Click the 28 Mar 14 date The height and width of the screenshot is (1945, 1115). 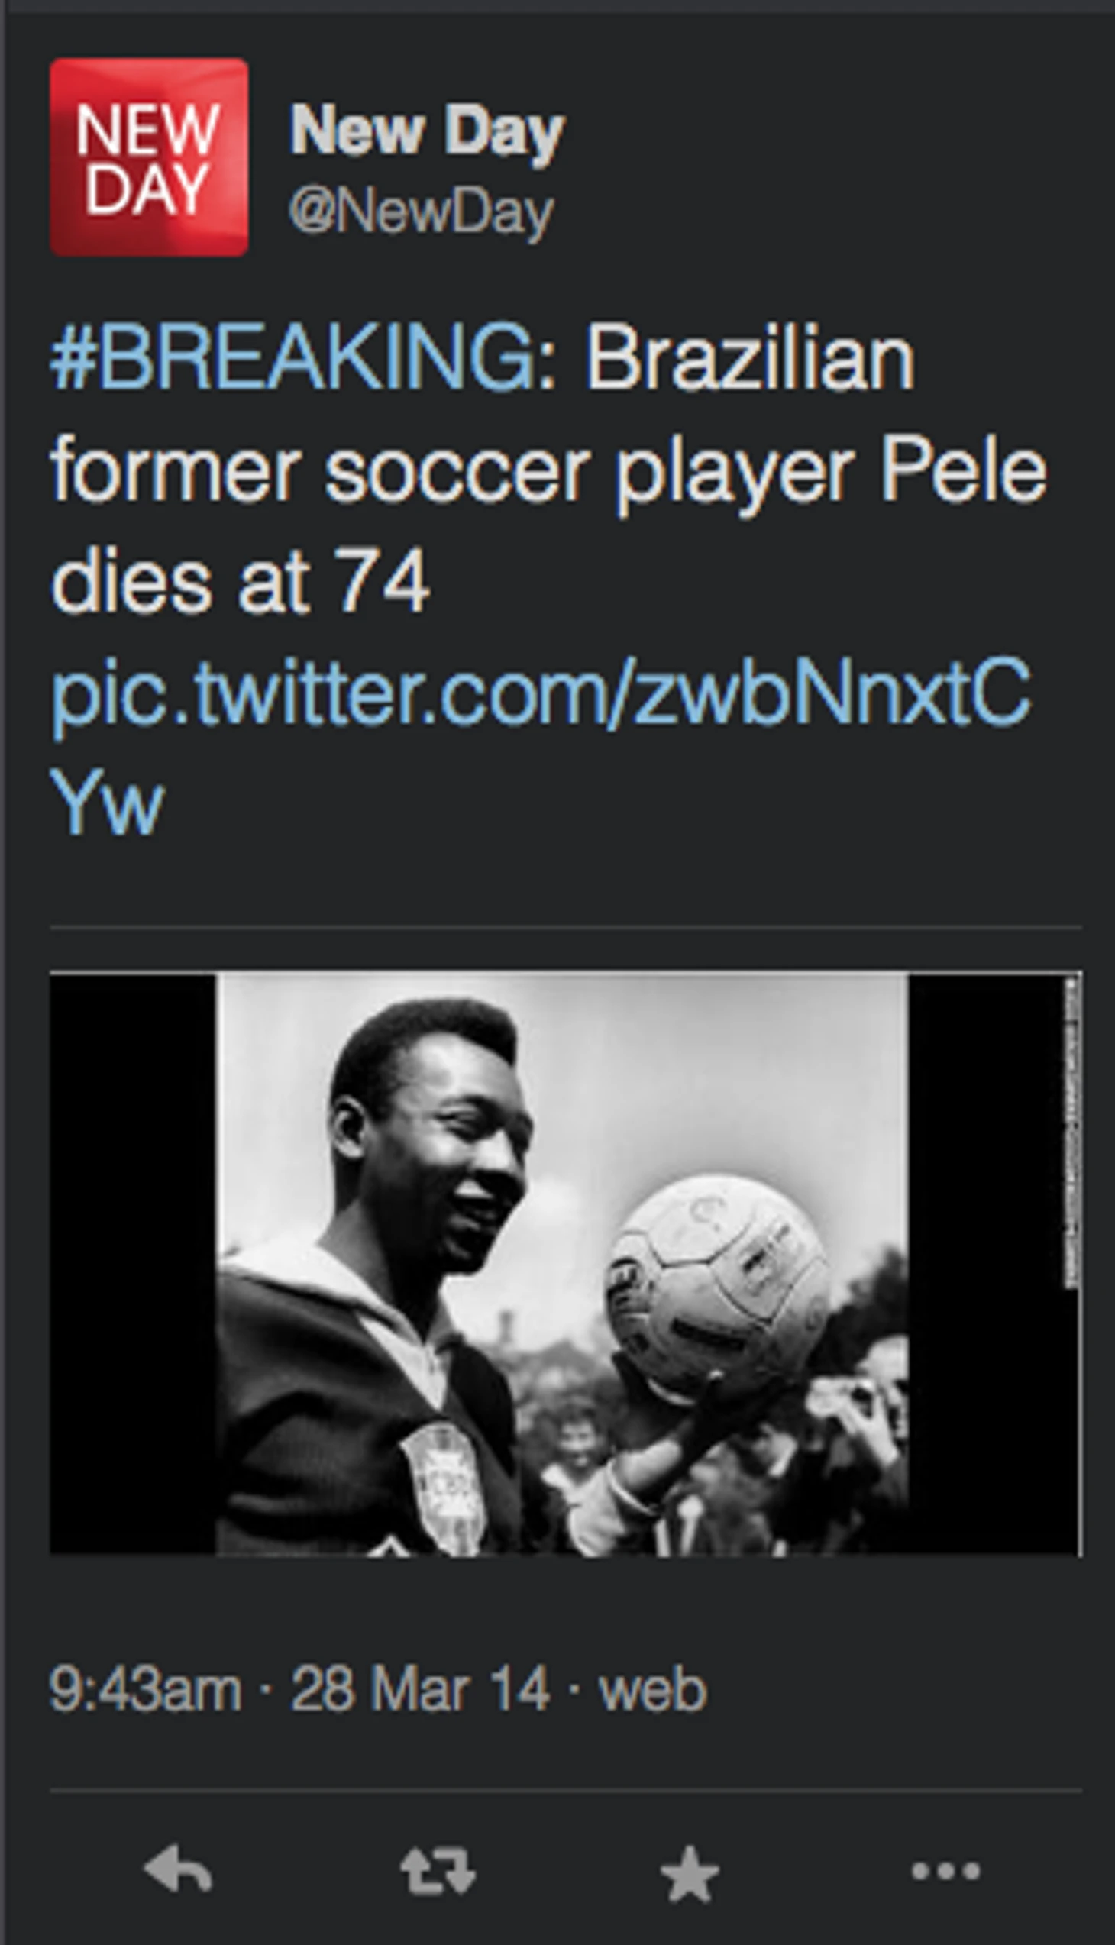[421, 1690]
